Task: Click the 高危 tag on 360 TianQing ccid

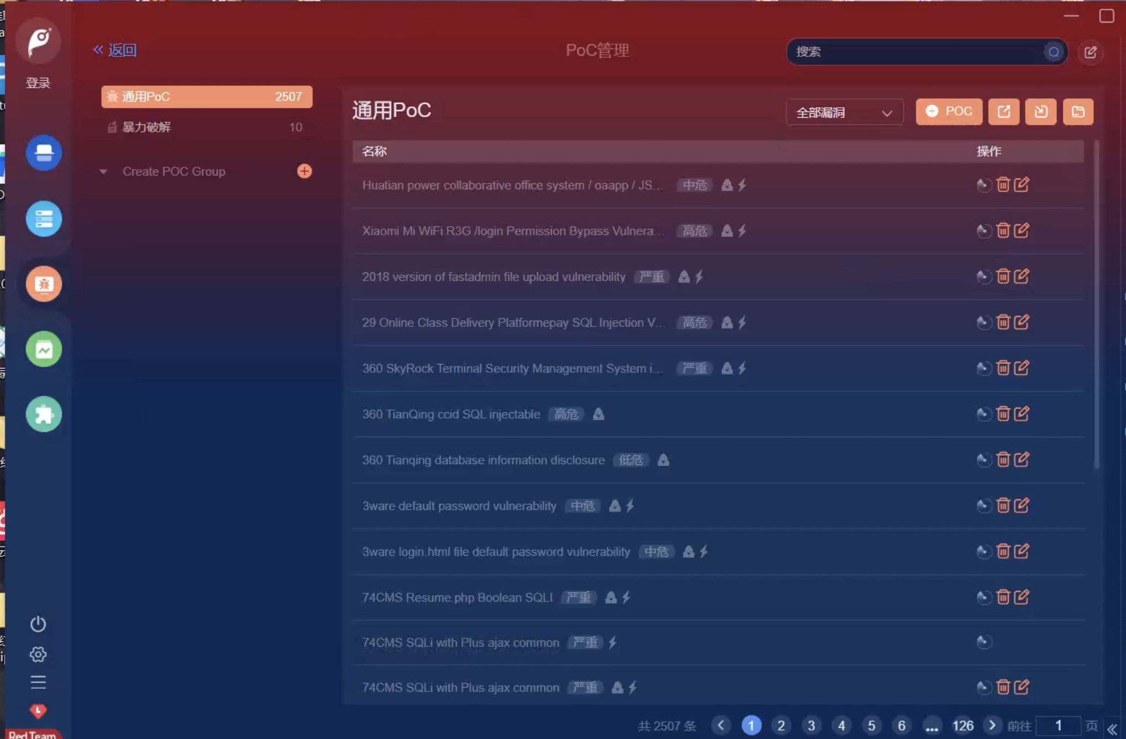Action: point(566,414)
